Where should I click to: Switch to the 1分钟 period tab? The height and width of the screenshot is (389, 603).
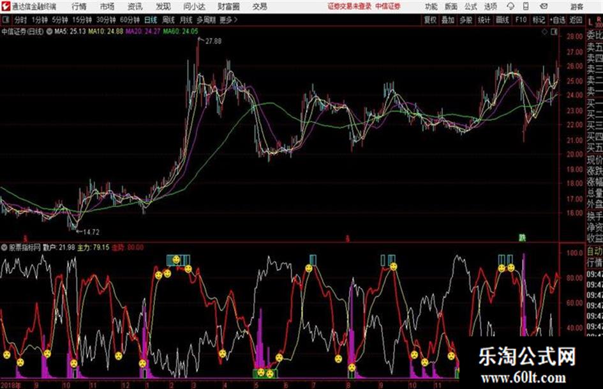point(39,20)
